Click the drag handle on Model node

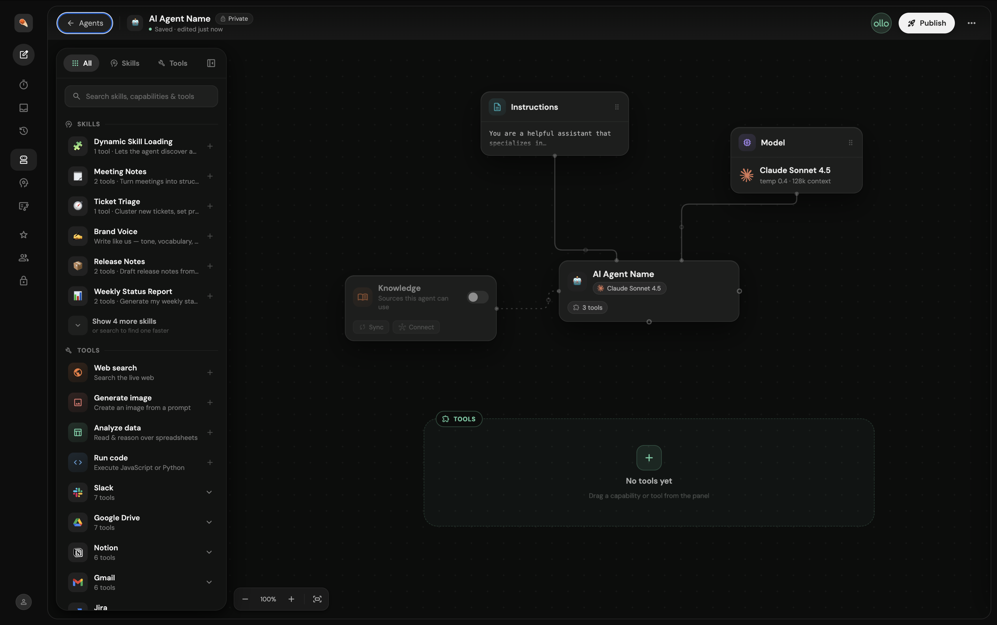[x=850, y=143]
